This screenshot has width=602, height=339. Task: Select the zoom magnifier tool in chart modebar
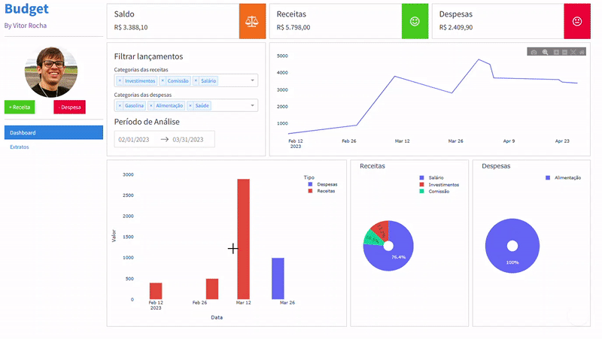pos(545,52)
